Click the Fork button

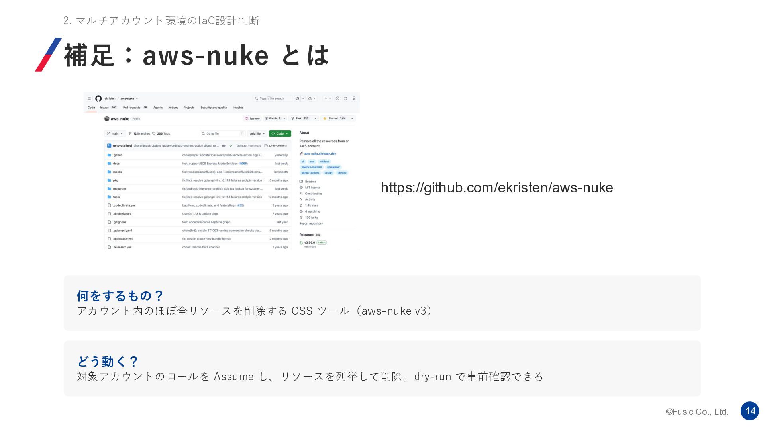pyautogui.click(x=300, y=119)
